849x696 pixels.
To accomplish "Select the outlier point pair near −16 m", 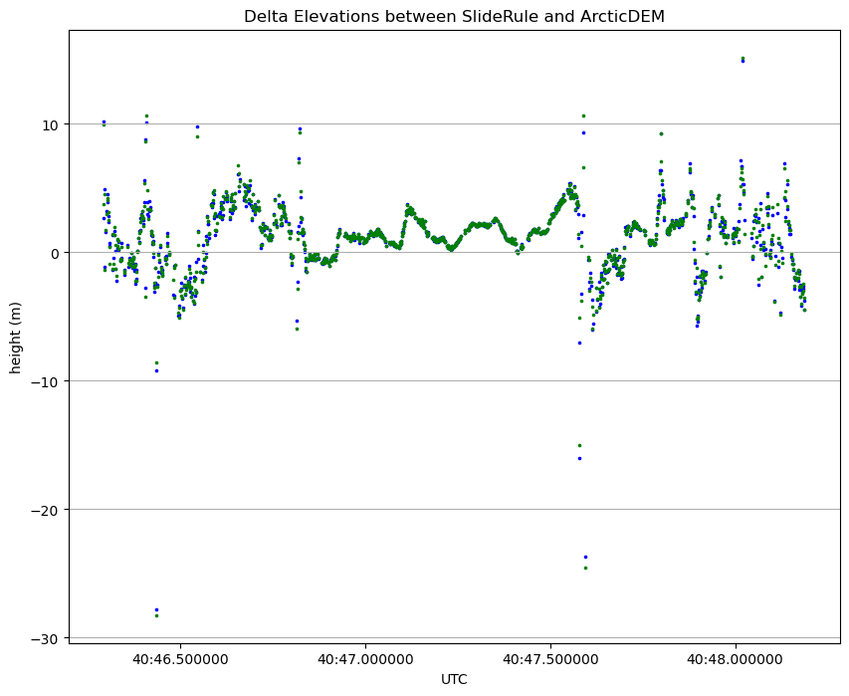I will [x=579, y=452].
